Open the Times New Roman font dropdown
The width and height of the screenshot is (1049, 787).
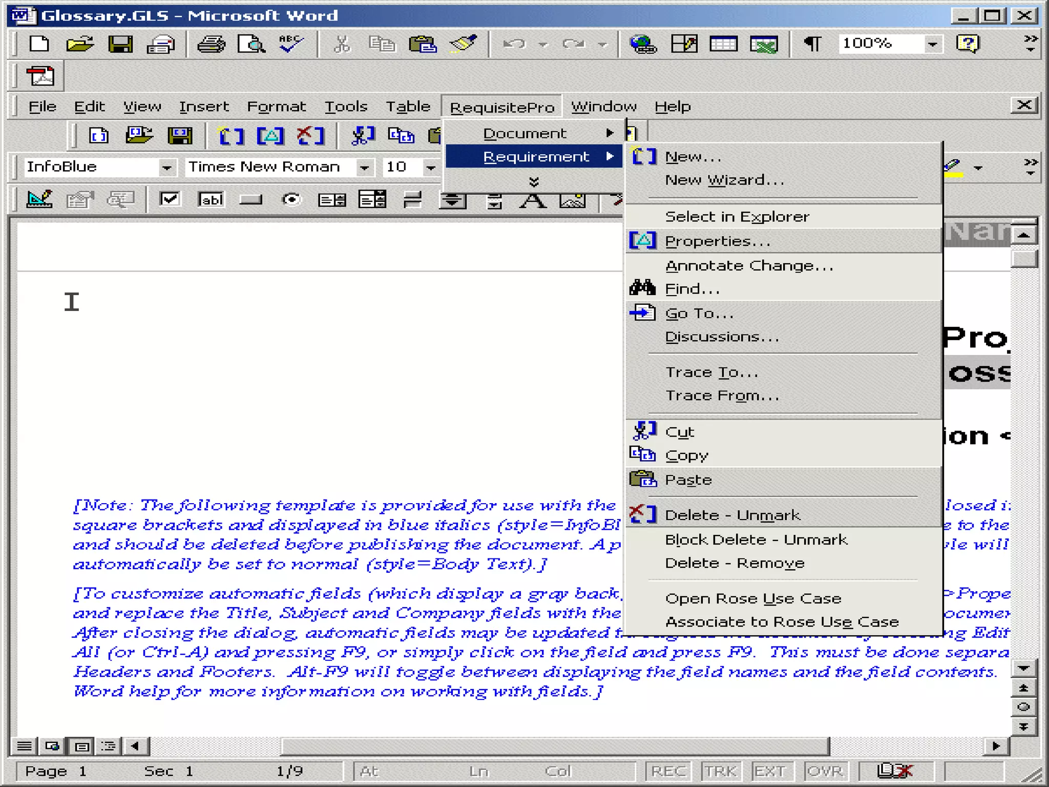point(364,168)
